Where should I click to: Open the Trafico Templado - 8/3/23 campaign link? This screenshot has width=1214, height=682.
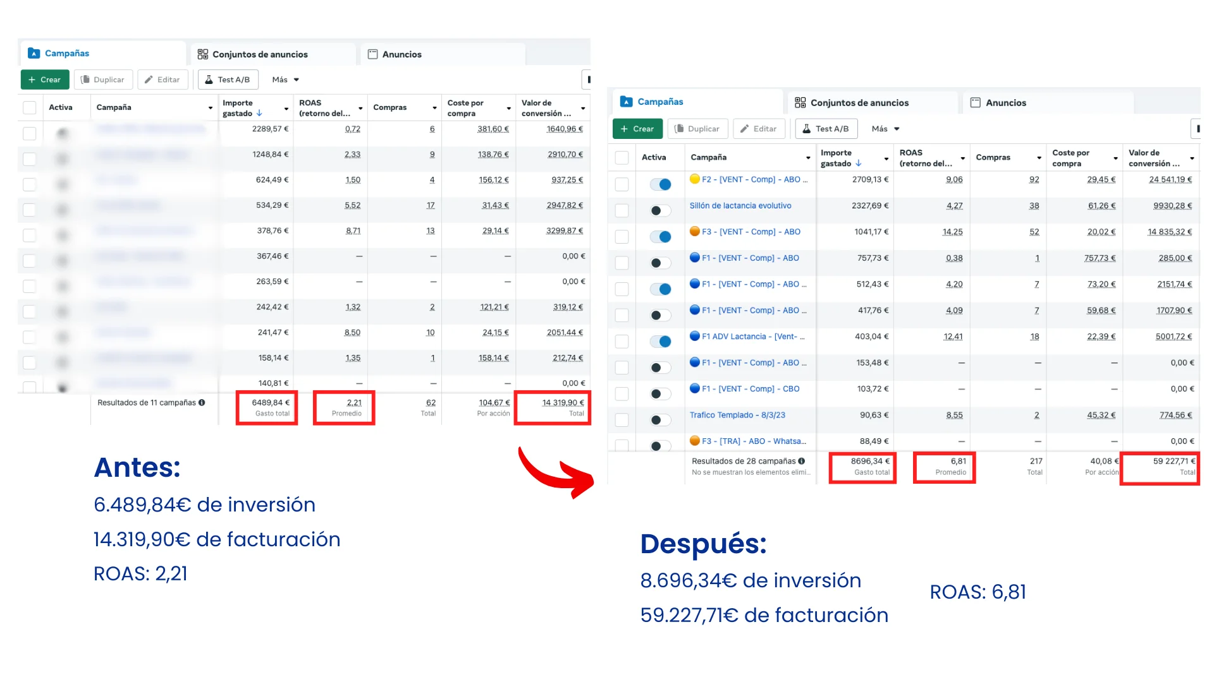pyautogui.click(x=737, y=416)
